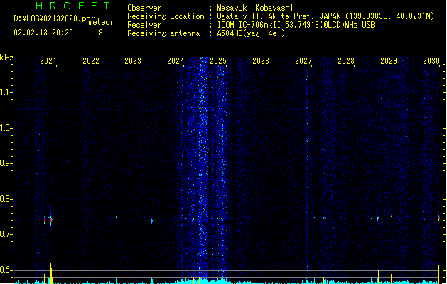
Task: Click the Receiving Location label
Action: pyautogui.click(x=166, y=16)
